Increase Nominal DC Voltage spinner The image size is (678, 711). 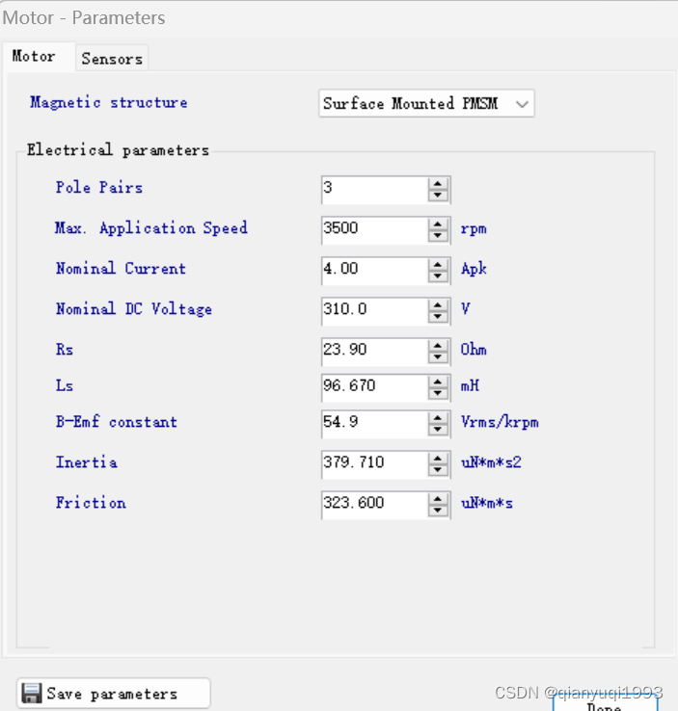(439, 304)
